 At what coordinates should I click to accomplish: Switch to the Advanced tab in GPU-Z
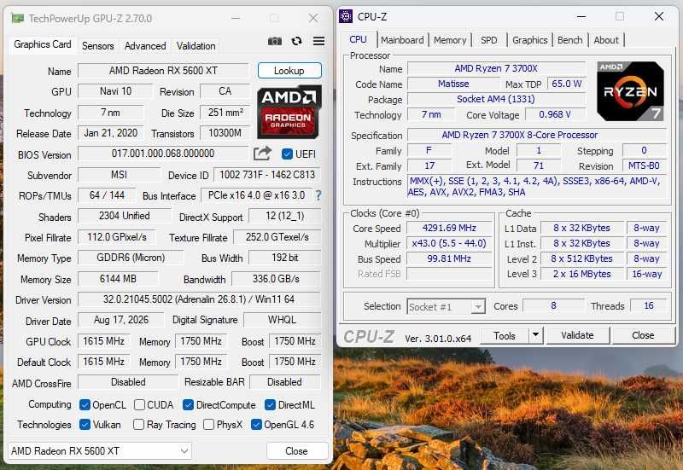(145, 46)
